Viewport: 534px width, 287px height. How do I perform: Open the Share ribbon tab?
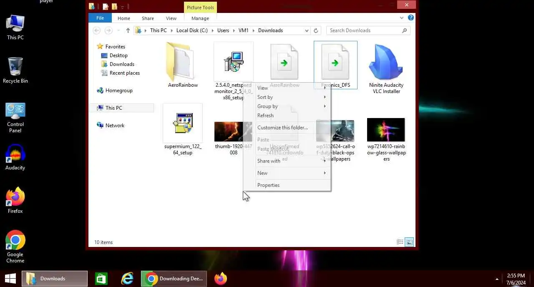(148, 18)
